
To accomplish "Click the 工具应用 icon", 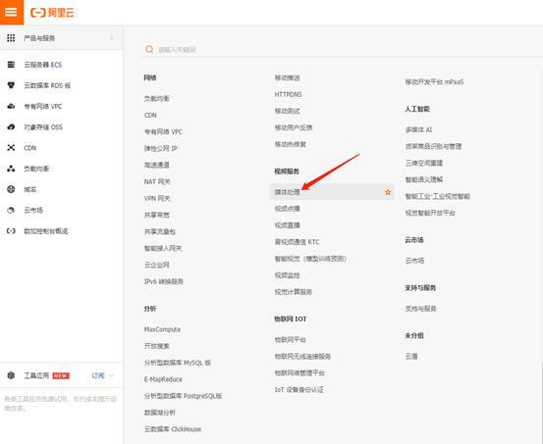I will pos(11,375).
